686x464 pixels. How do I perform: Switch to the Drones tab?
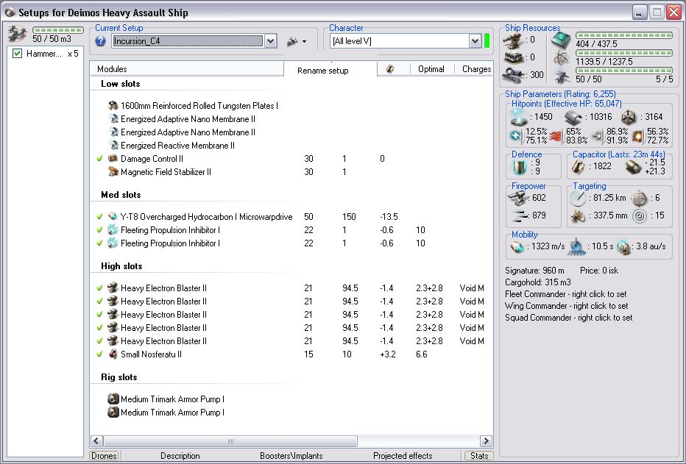[104, 456]
